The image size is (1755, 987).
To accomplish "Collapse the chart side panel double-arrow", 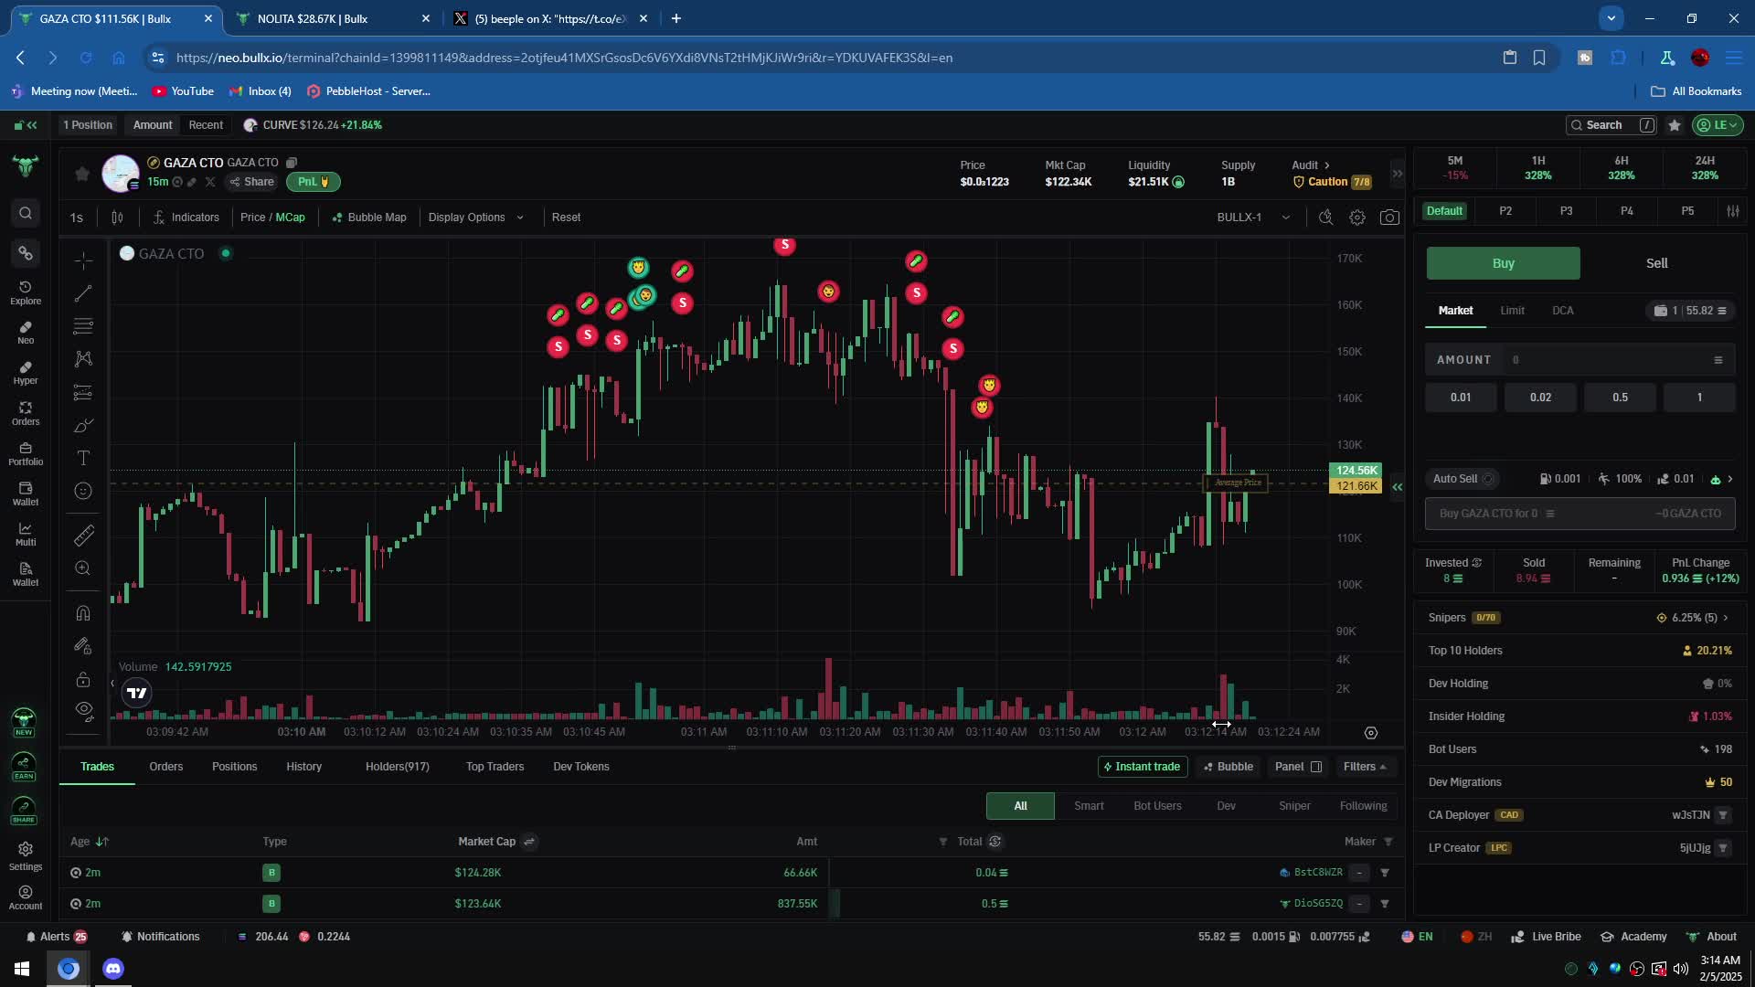I will 1397,487.
